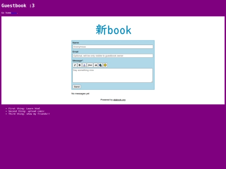Open the atabook.org link
Screen dimensions: 226x169
pos(119,100)
